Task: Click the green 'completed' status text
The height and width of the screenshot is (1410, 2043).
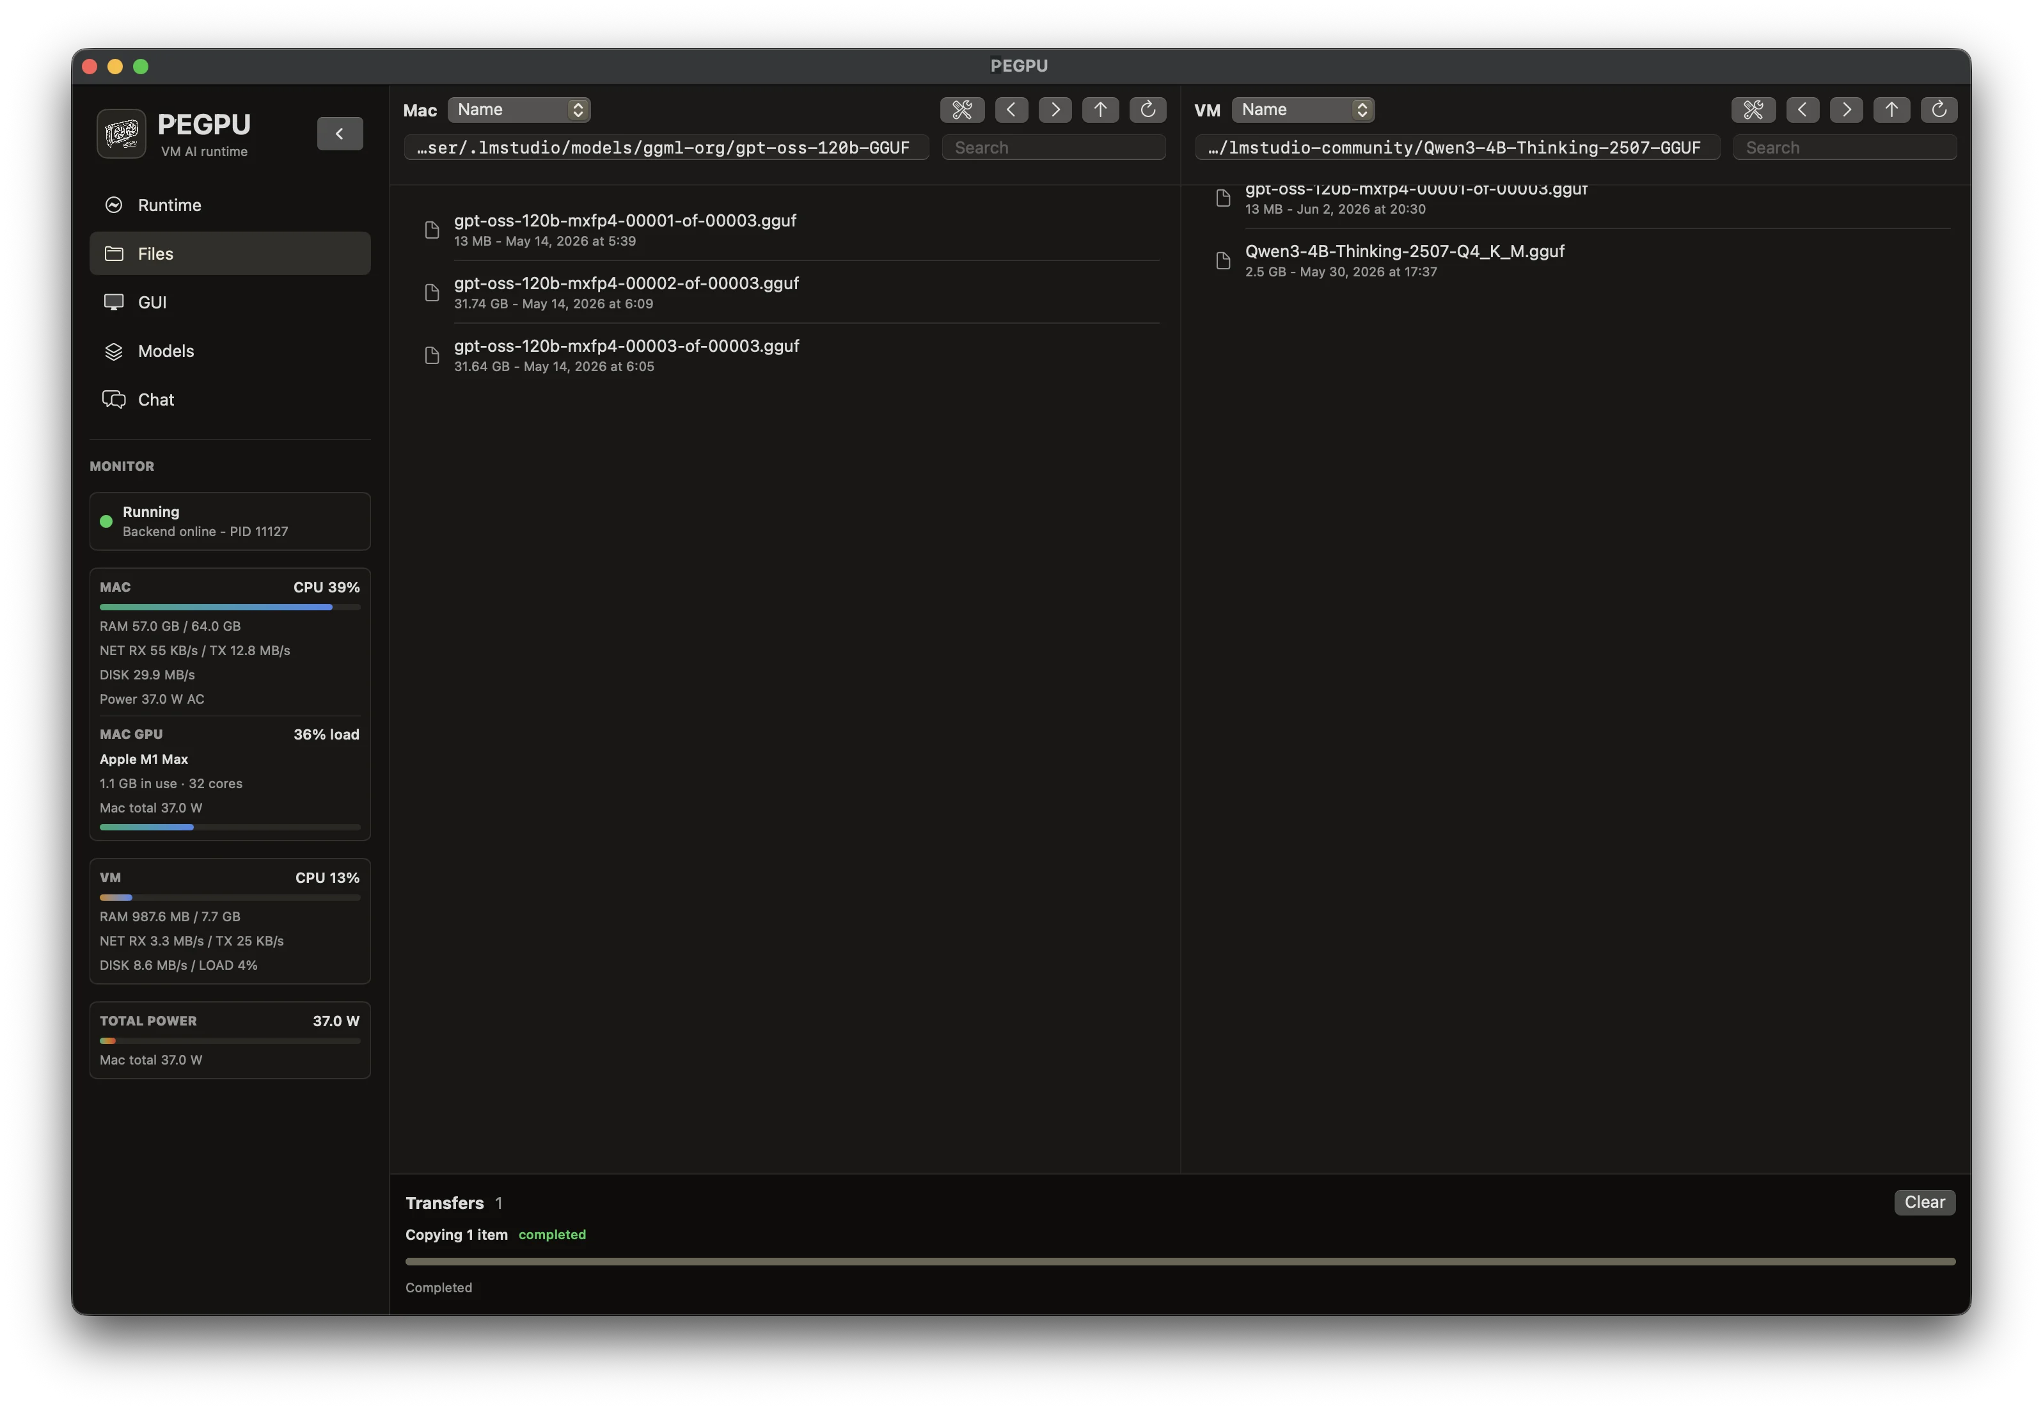Action: (x=552, y=1234)
